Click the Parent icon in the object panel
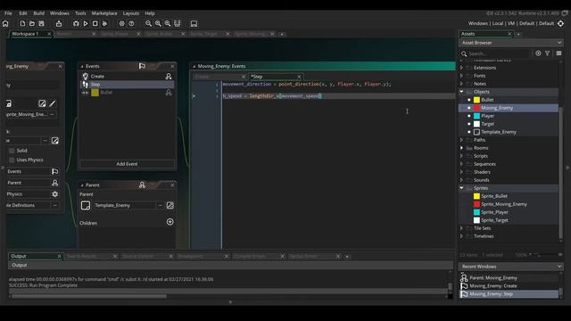571x321 pixels. (55, 183)
